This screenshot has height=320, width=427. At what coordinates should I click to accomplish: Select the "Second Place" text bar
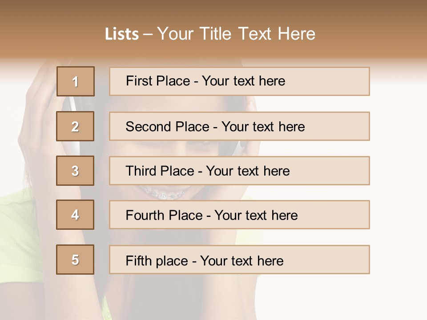[x=239, y=126]
